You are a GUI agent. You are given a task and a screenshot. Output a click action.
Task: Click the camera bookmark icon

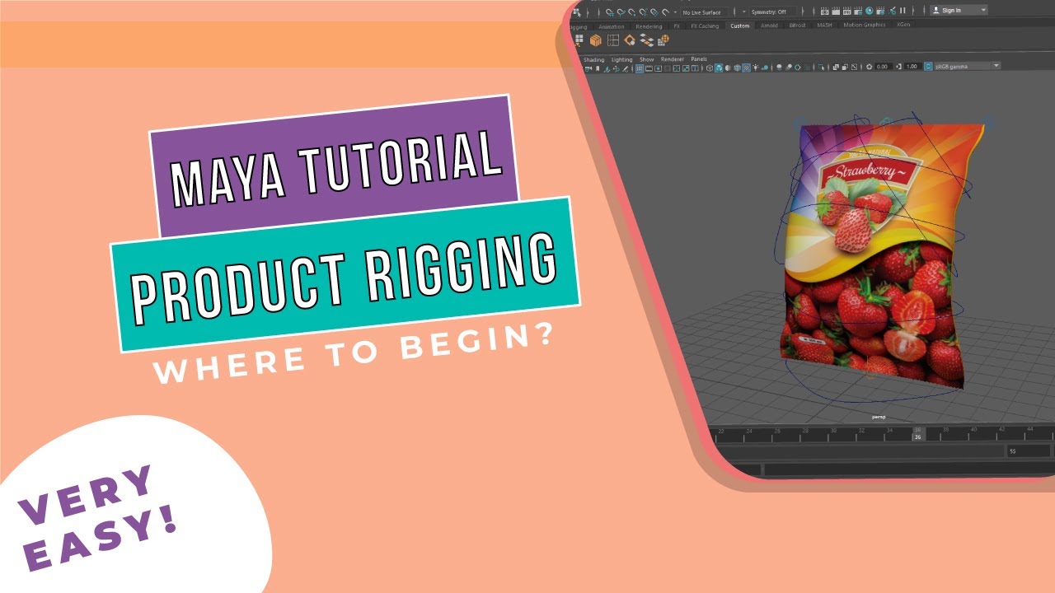point(598,68)
